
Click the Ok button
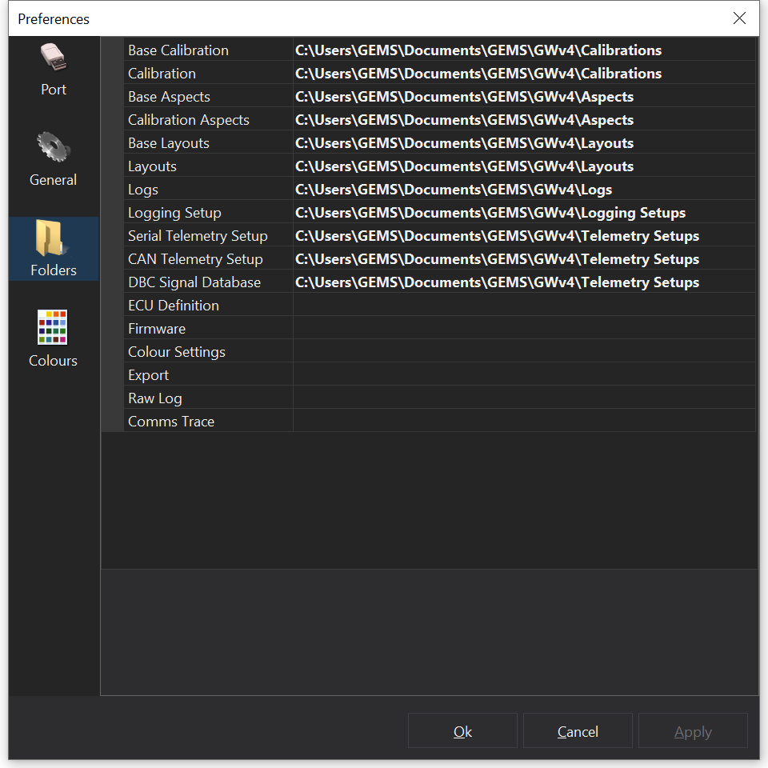click(462, 731)
